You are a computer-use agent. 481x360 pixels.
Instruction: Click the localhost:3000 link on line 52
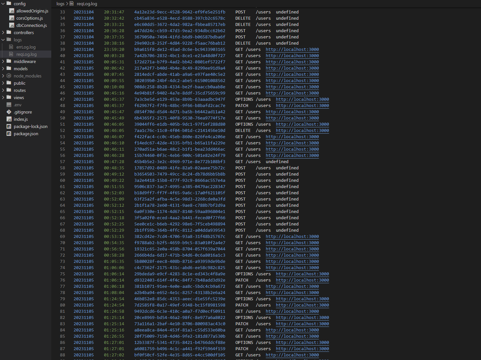coord(302,131)
